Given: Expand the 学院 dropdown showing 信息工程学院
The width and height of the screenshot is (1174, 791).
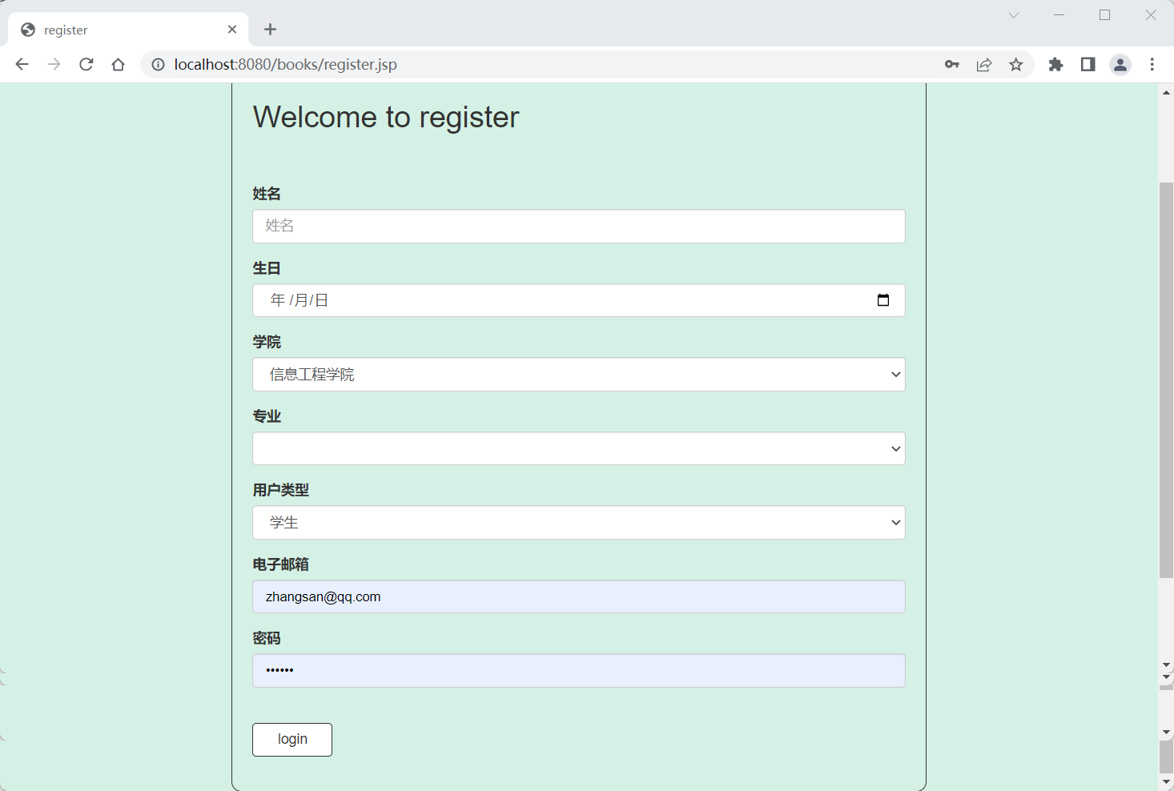Looking at the screenshot, I should click(579, 375).
